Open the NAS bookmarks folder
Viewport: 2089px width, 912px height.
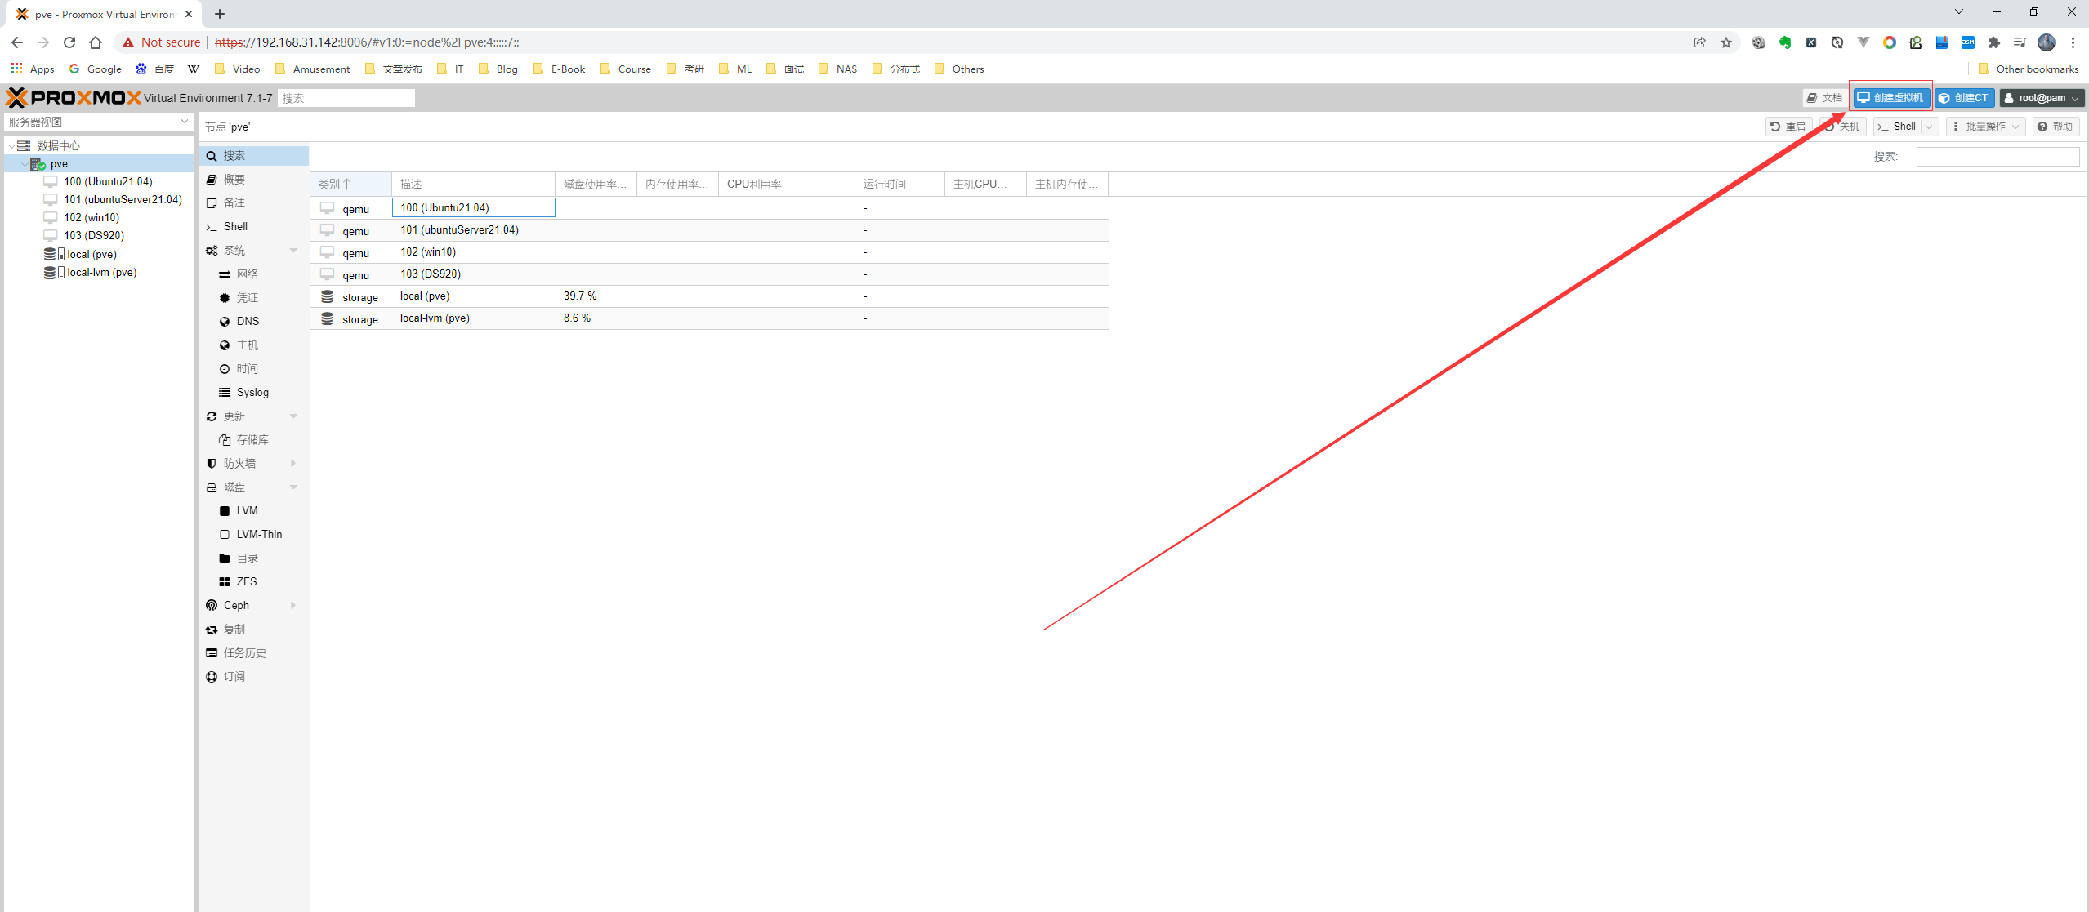838,69
